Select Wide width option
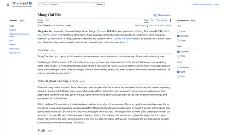 point(178,56)
